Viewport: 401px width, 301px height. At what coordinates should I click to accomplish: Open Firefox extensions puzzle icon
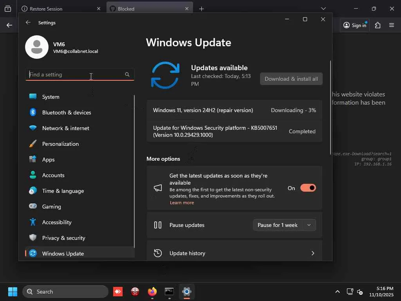point(378,25)
